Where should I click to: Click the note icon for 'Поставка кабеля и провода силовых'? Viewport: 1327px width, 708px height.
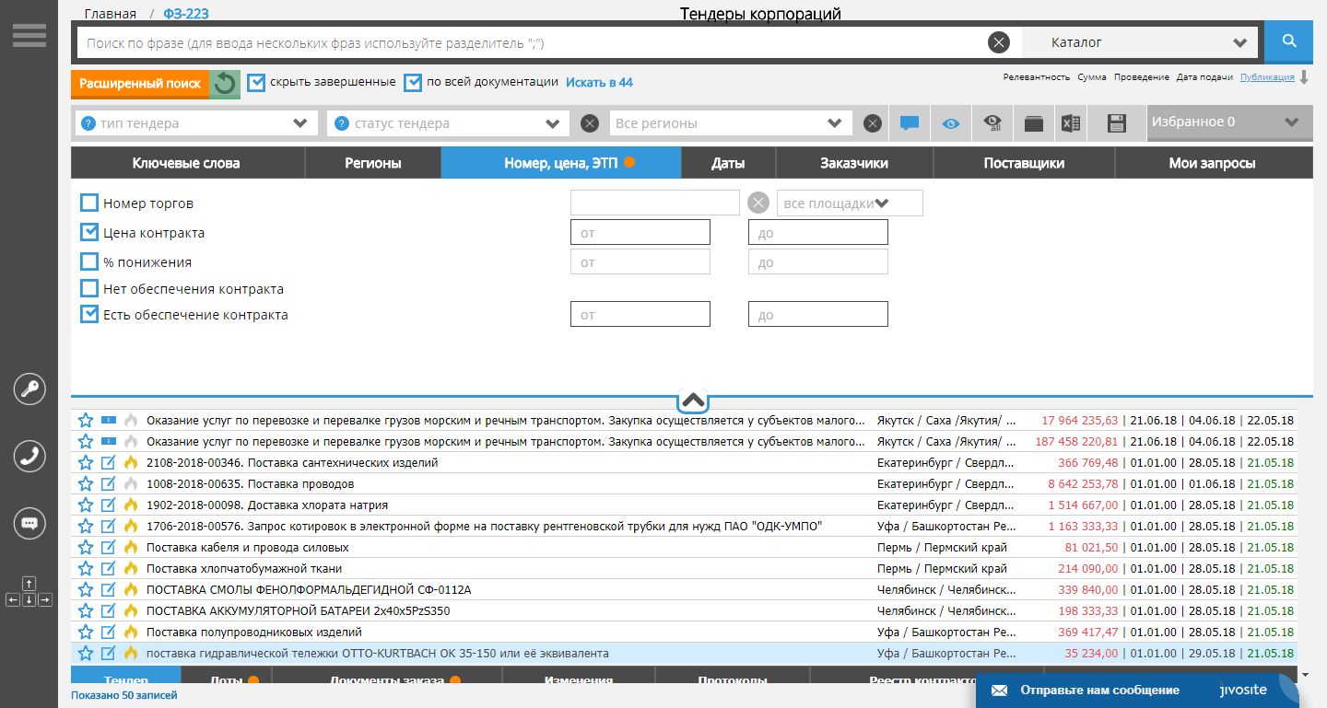[109, 547]
